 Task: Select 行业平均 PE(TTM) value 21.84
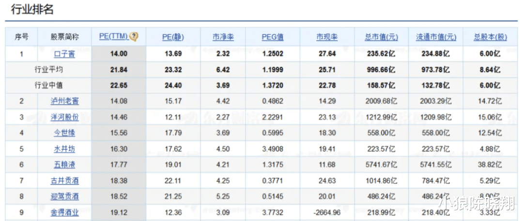pos(119,70)
